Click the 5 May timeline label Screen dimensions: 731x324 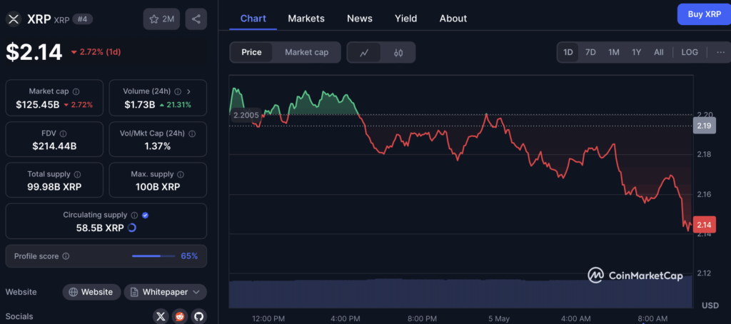click(x=499, y=319)
